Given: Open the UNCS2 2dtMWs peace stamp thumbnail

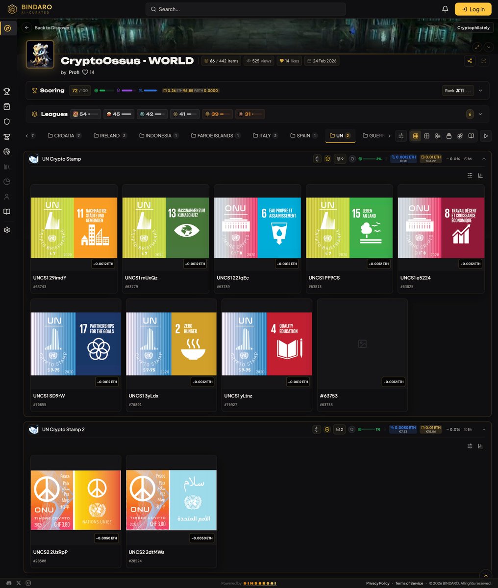Looking at the screenshot, I should coord(171,500).
